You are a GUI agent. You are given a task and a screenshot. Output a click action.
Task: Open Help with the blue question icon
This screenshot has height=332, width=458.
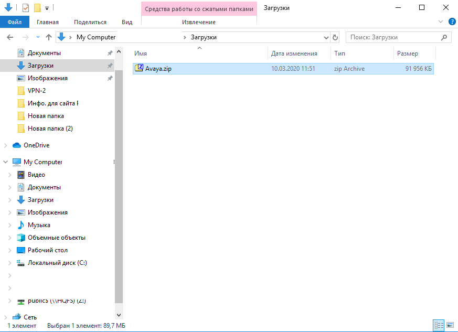pyautogui.click(x=452, y=22)
